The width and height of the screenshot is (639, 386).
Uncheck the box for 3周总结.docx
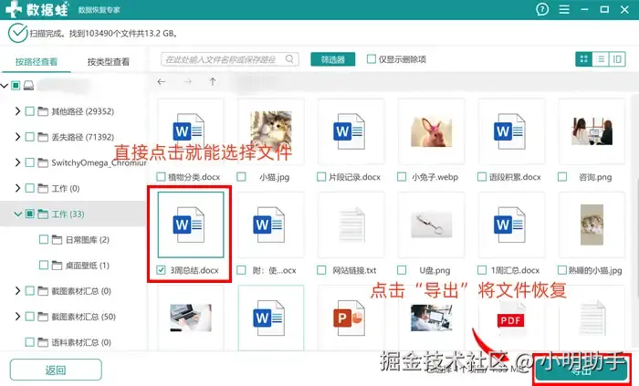(x=161, y=270)
